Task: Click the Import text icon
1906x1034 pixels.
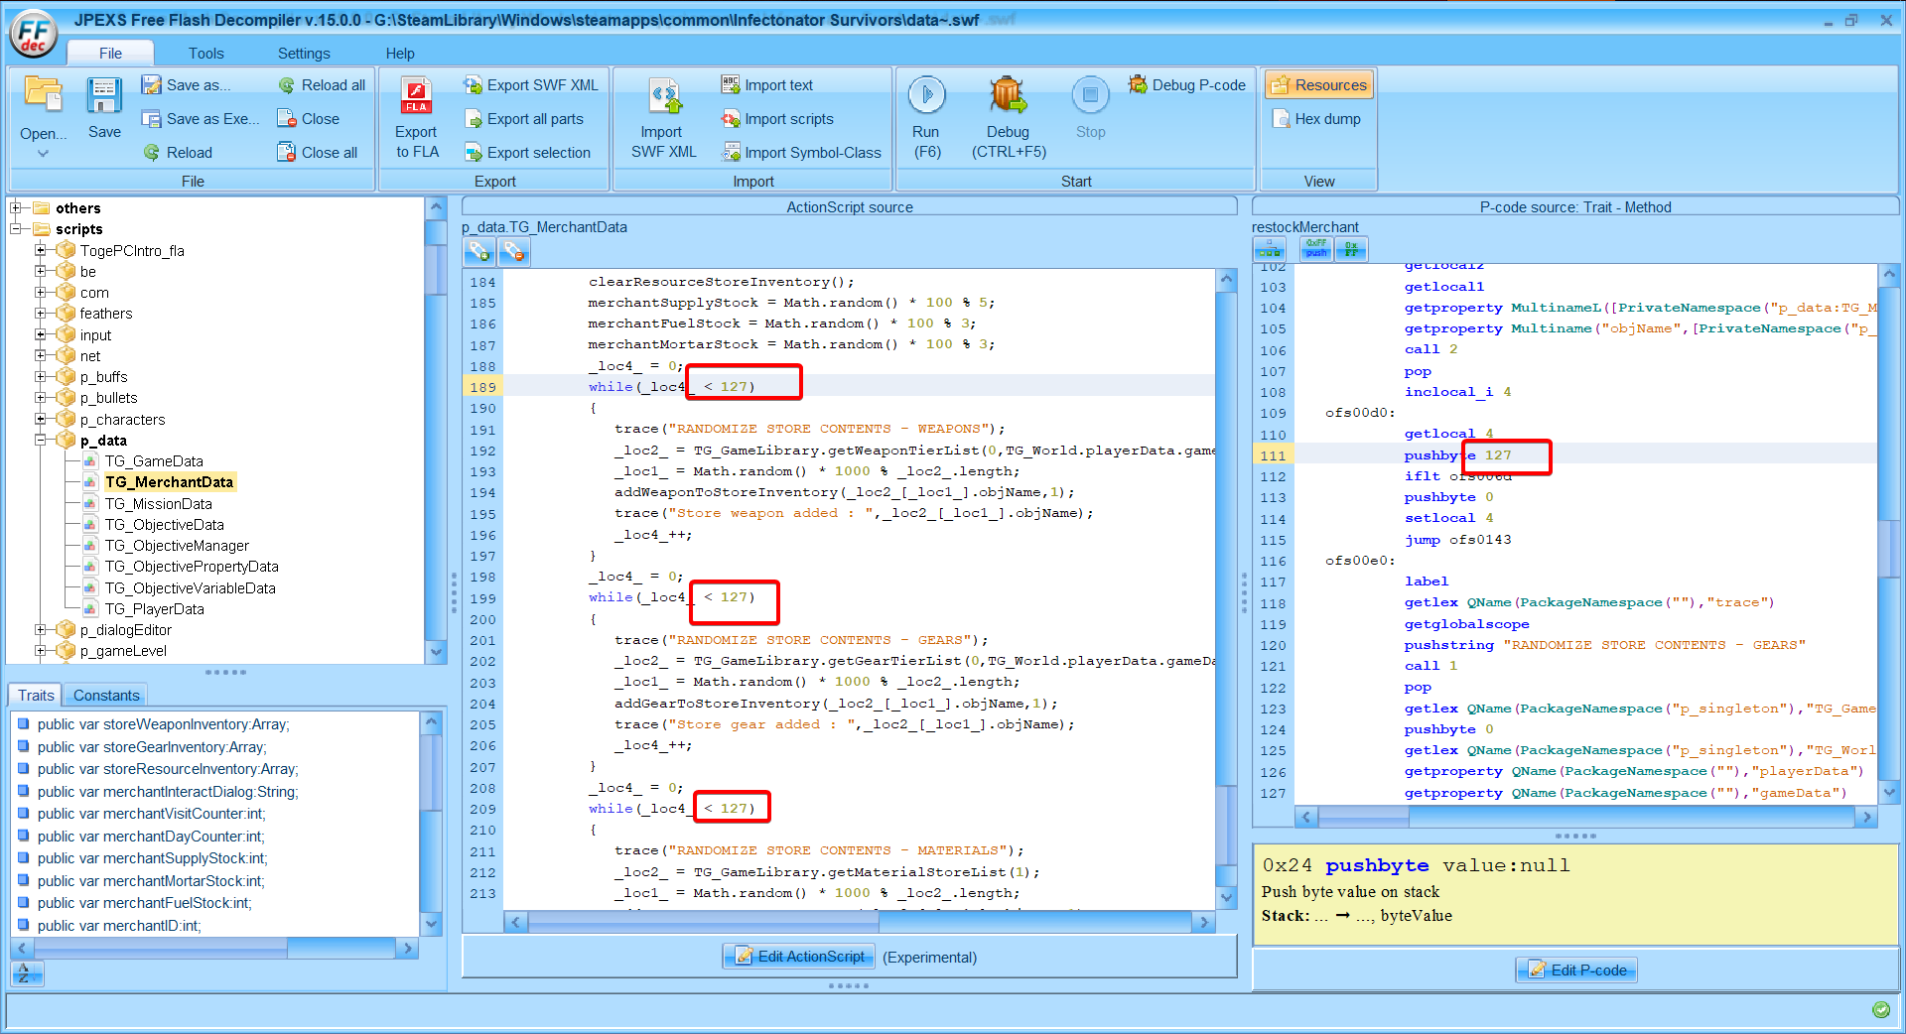Action: tap(731, 85)
